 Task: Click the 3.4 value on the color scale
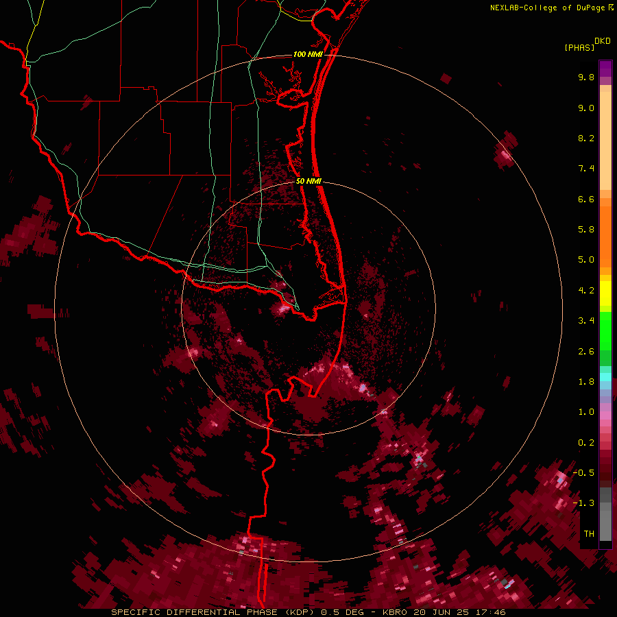coord(586,321)
